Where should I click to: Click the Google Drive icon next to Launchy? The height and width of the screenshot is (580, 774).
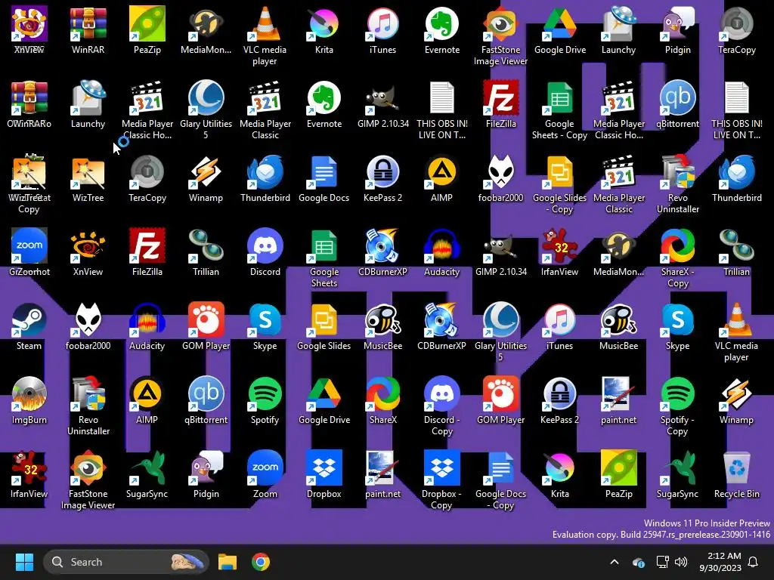point(560,30)
